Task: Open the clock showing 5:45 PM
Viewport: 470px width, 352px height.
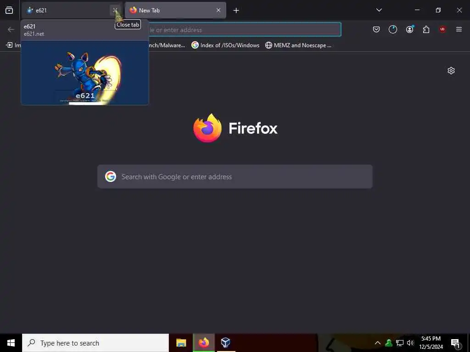Action: pos(431,343)
